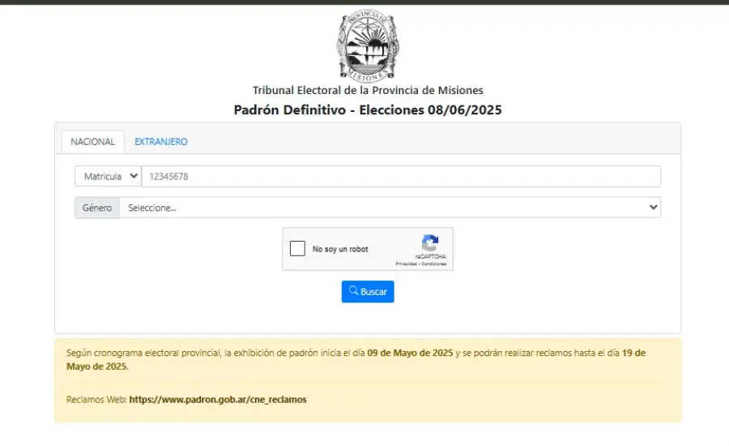Click the yellow cronograma electoral notice box
The image size is (729, 446).
368,380
